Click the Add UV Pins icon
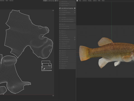 (60, 1)
